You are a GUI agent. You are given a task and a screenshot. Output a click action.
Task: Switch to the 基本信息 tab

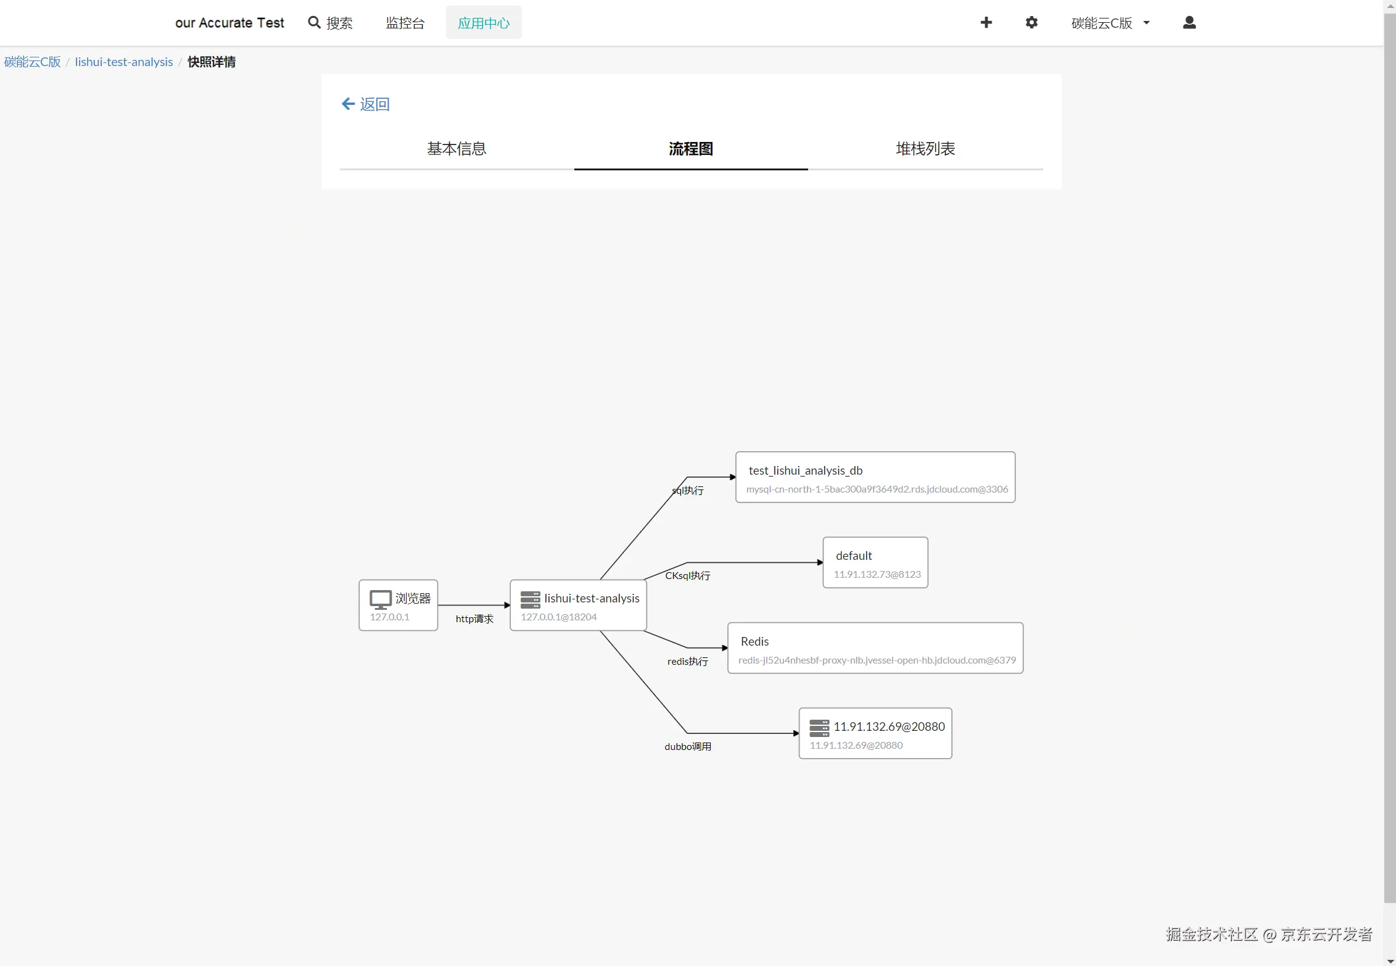click(456, 149)
